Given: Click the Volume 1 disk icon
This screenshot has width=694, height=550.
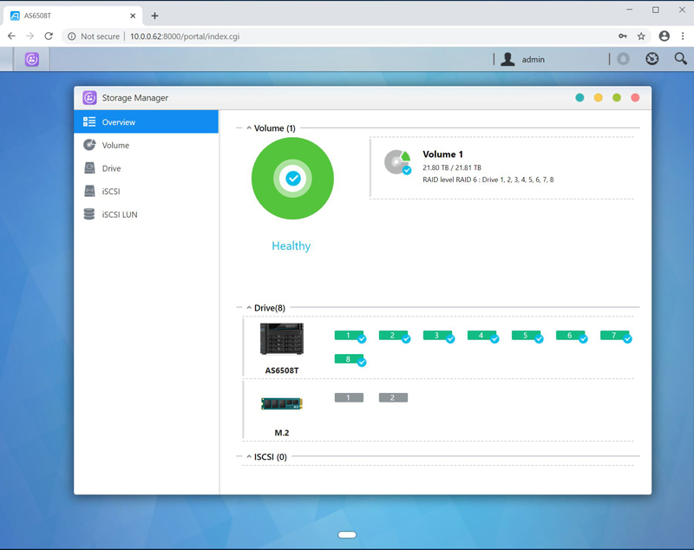Looking at the screenshot, I should coord(397,162).
